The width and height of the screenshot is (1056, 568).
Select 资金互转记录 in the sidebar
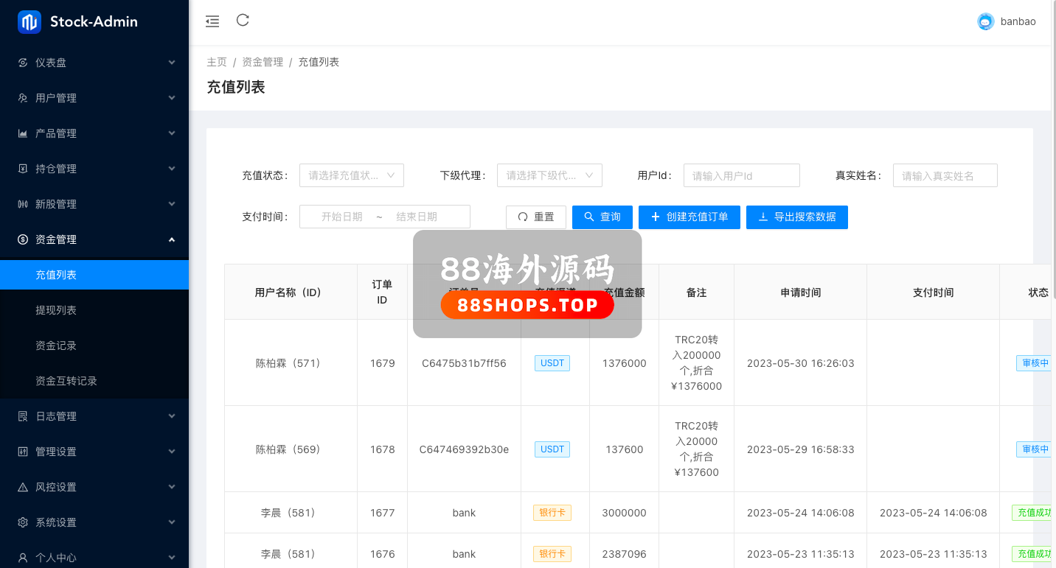pyautogui.click(x=66, y=381)
